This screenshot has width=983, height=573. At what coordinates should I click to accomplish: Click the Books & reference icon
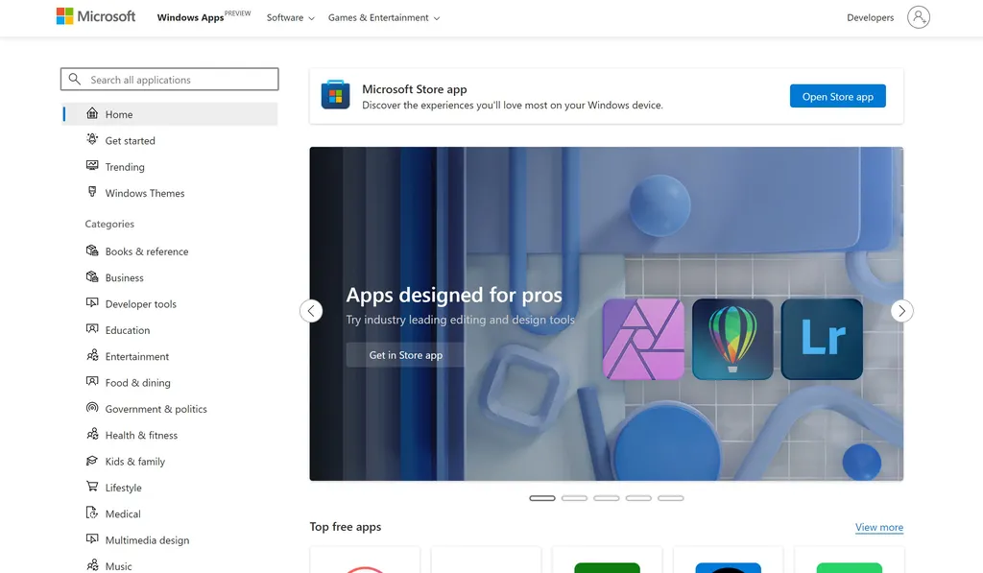[x=92, y=251]
